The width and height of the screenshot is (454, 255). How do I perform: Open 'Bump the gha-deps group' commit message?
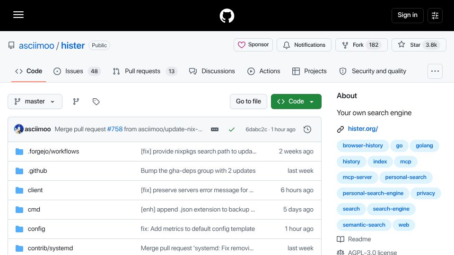pos(198,170)
